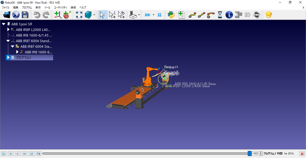
Task: Add a set IO instruction
Action: (x=248, y=15)
